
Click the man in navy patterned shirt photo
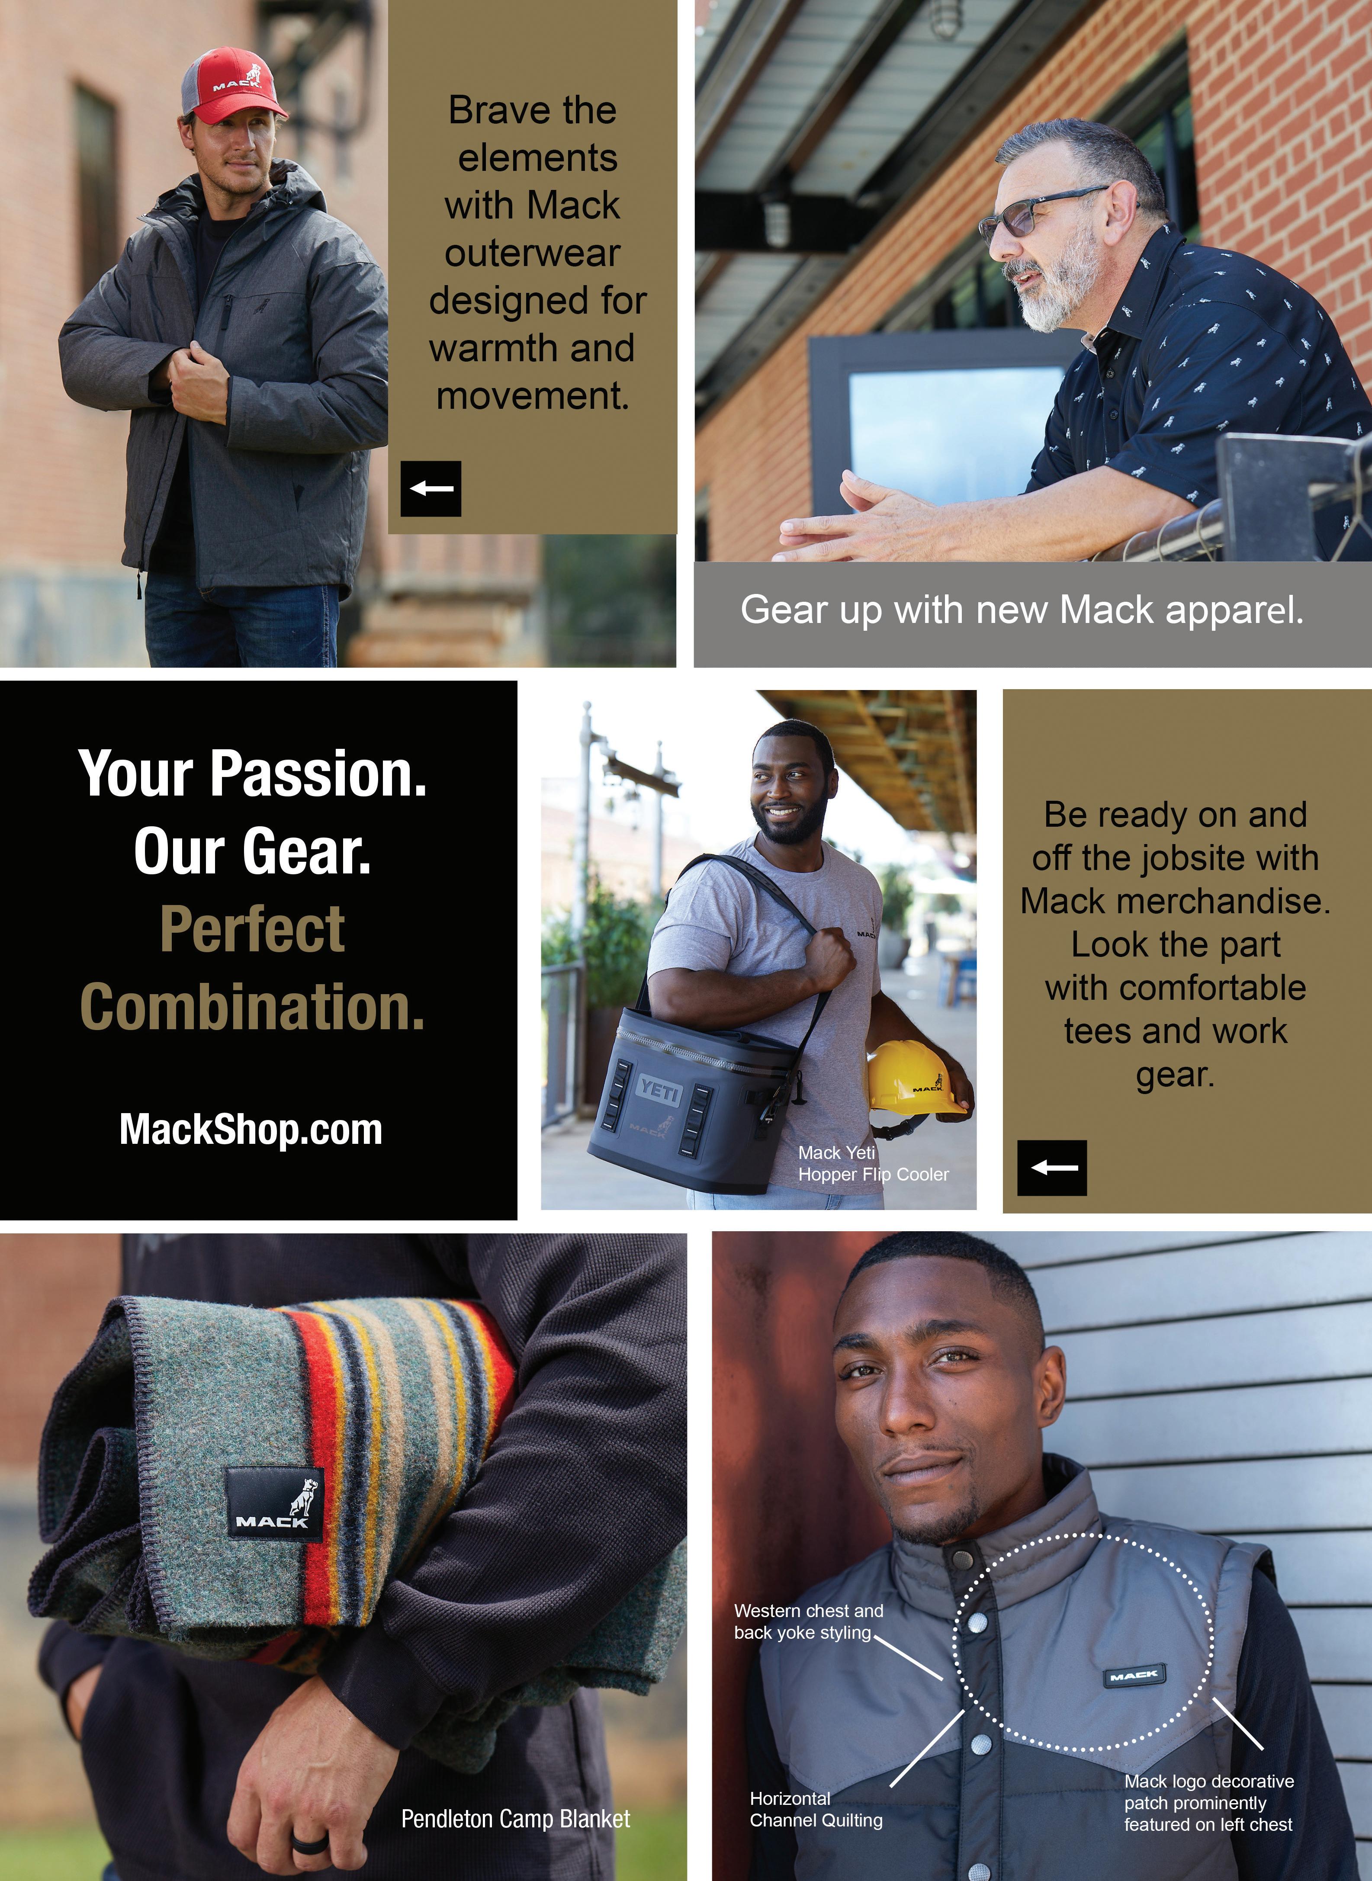1032,281
